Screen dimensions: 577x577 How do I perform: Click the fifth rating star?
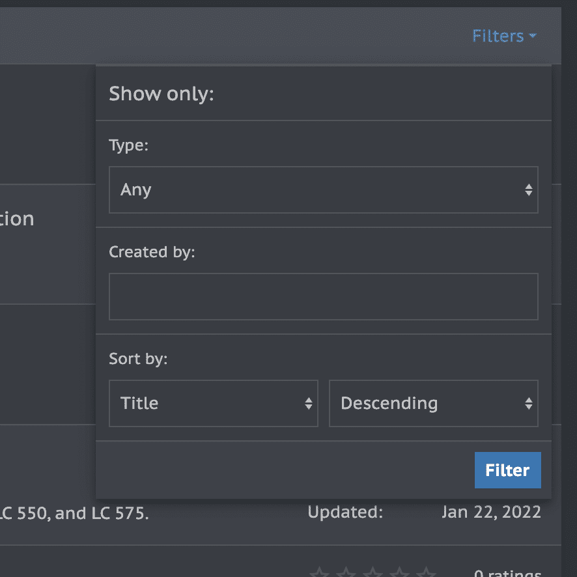pos(426,574)
